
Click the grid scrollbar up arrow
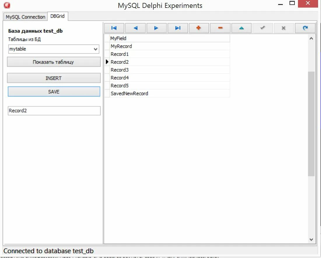click(311, 38)
